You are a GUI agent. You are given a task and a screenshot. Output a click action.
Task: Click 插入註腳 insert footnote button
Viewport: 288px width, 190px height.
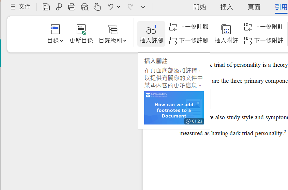[x=151, y=34]
